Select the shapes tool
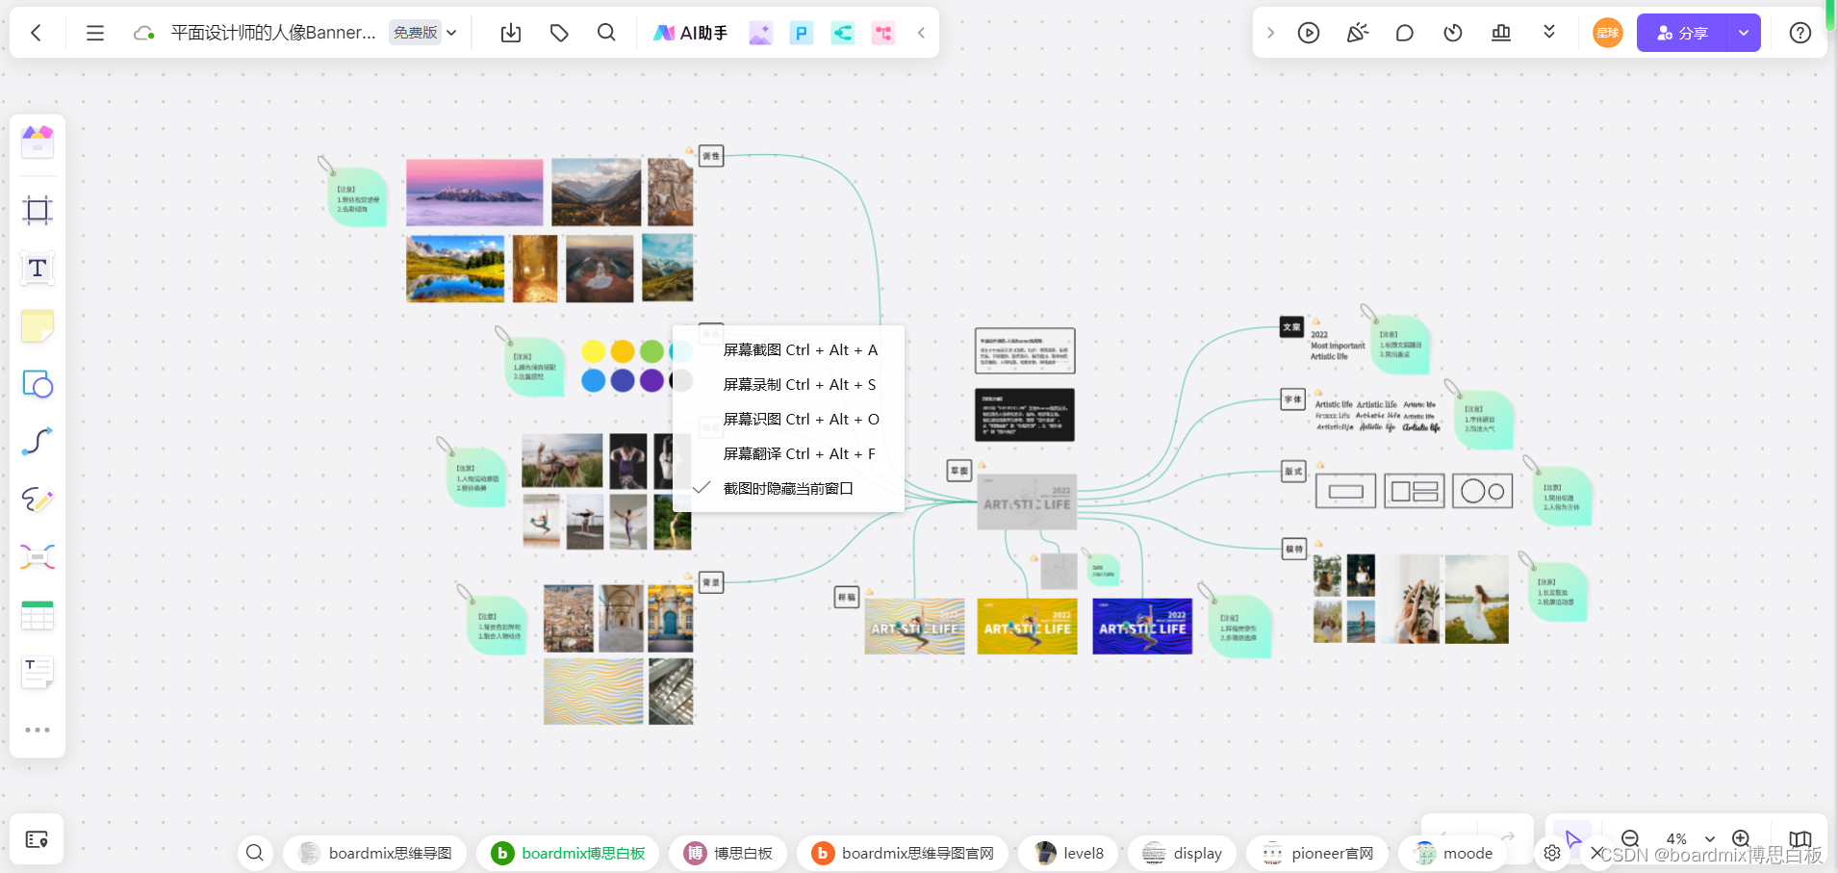The image size is (1838, 873). pos(38,384)
